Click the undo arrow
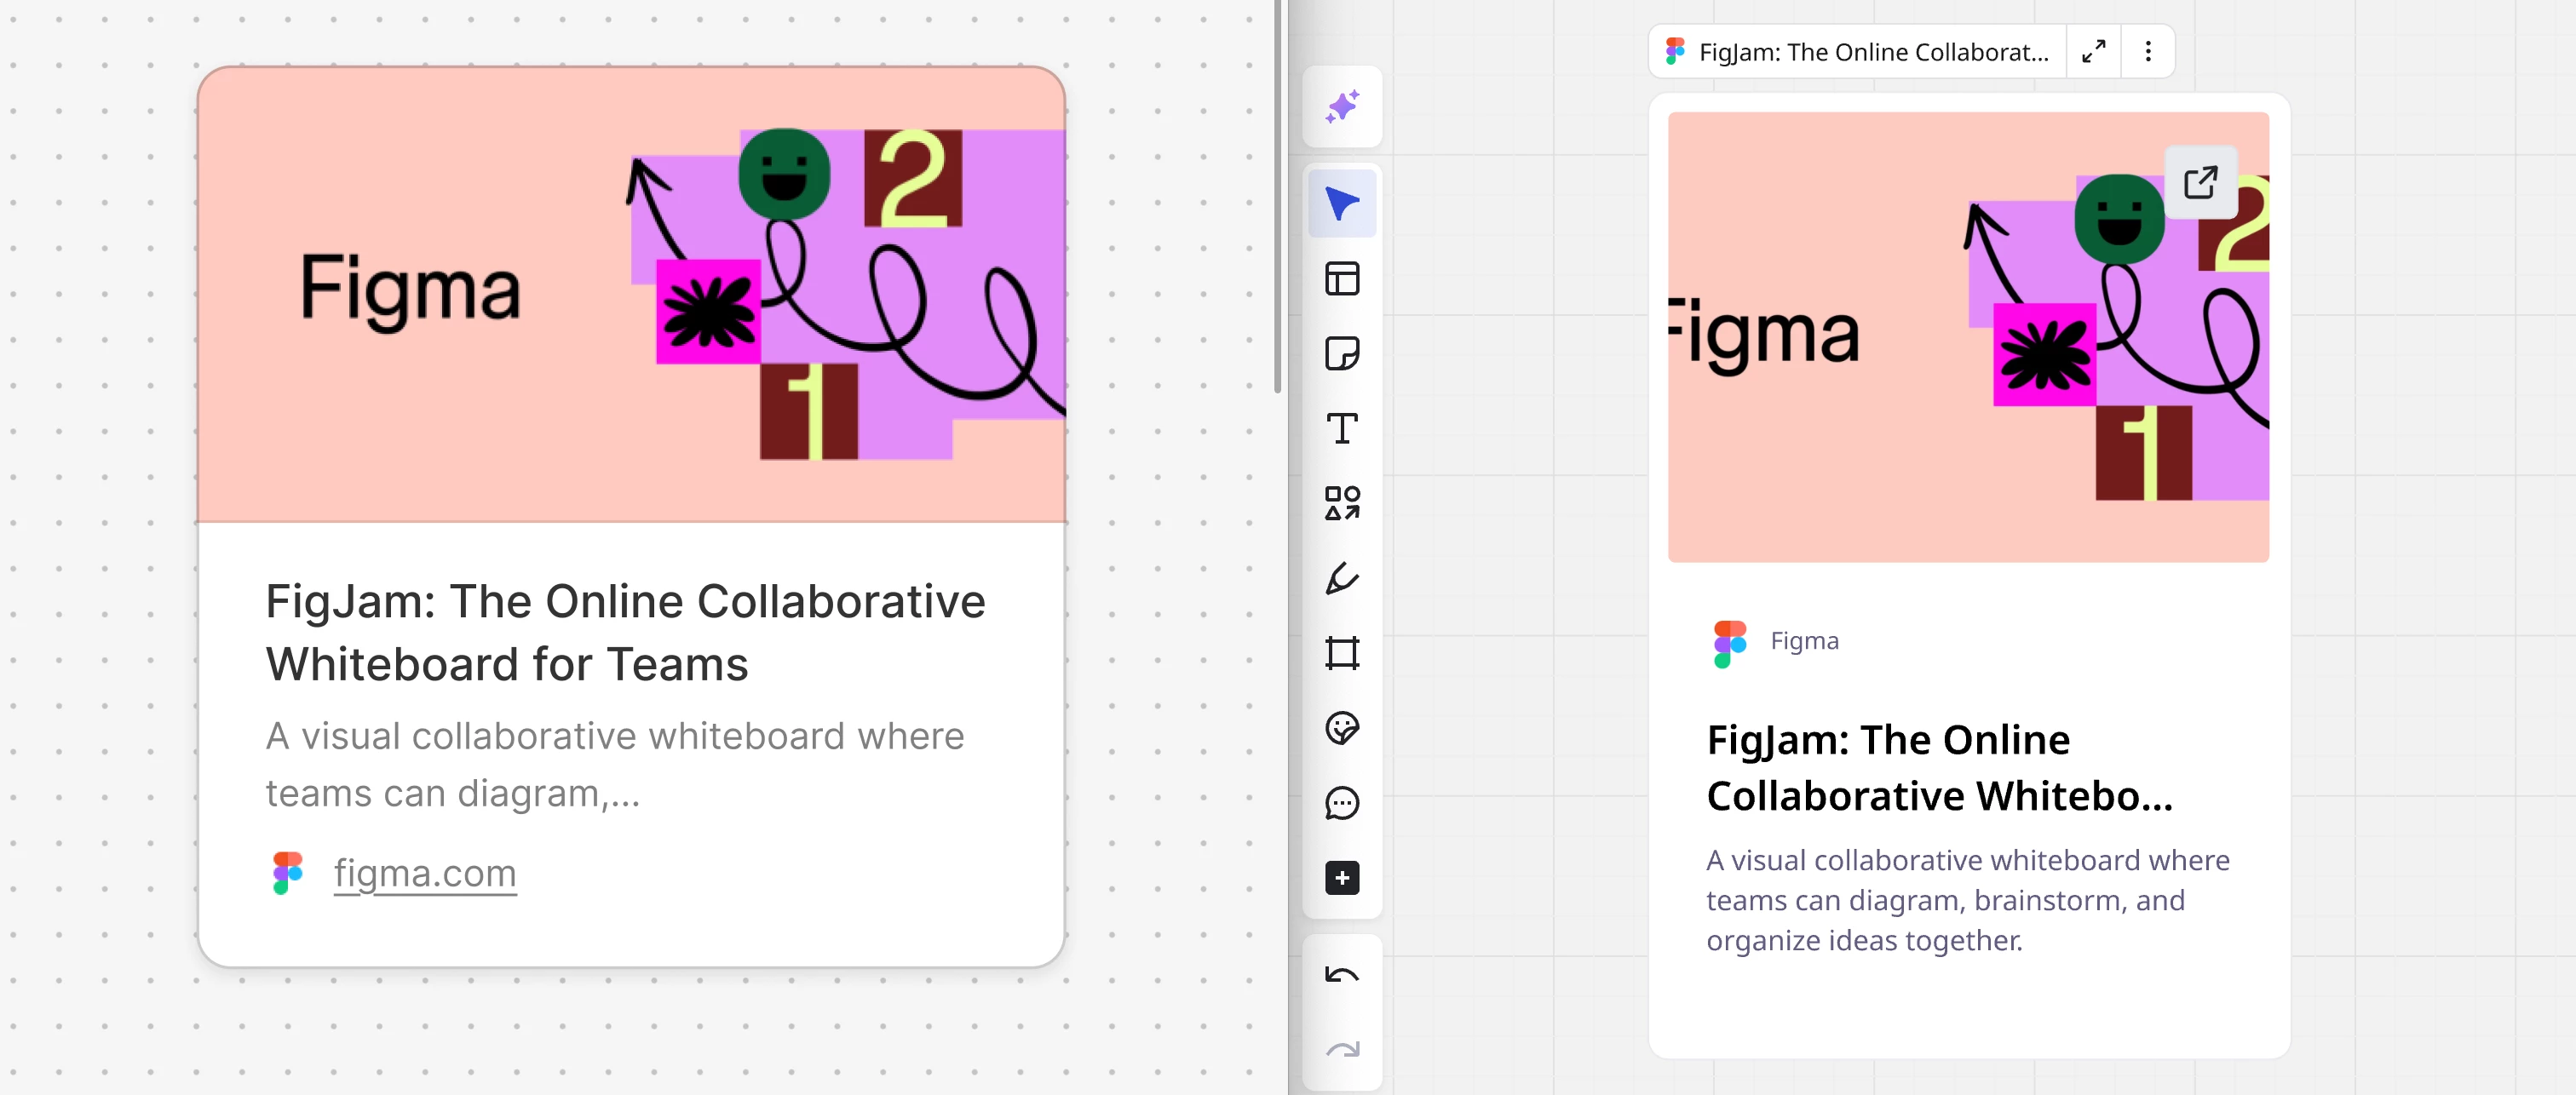This screenshot has width=2576, height=1095. point(1342,974)
